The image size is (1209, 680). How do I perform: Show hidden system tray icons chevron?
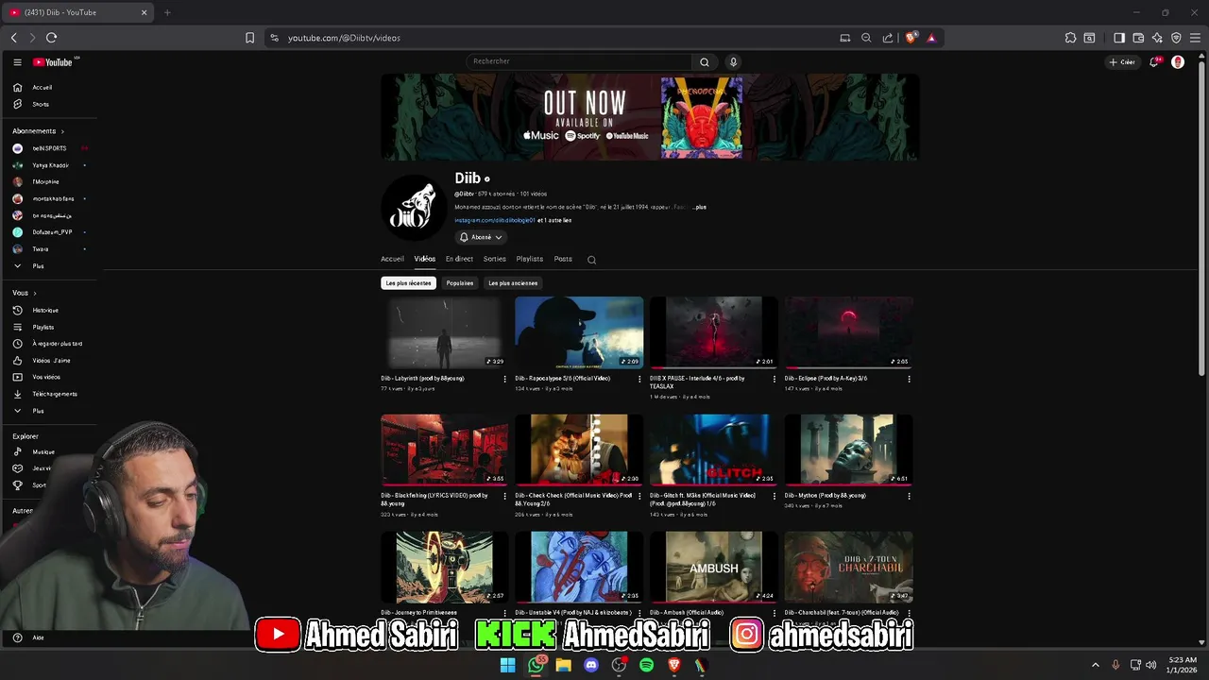[1096, 665]
